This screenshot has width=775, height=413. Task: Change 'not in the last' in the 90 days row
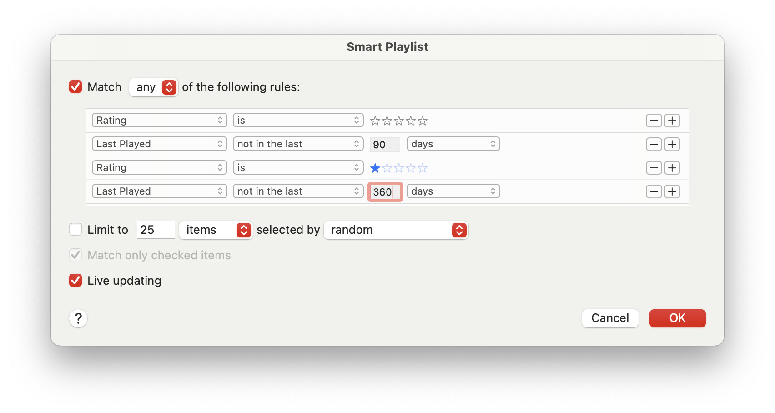click(x=298, y=144)
